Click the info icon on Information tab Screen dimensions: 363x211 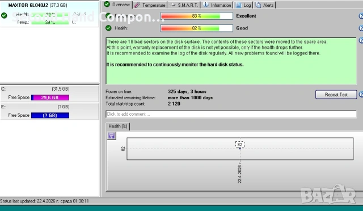[x=205, y=5]
